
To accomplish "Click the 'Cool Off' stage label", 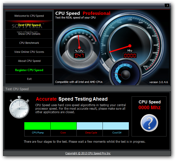I will (117, 133).
